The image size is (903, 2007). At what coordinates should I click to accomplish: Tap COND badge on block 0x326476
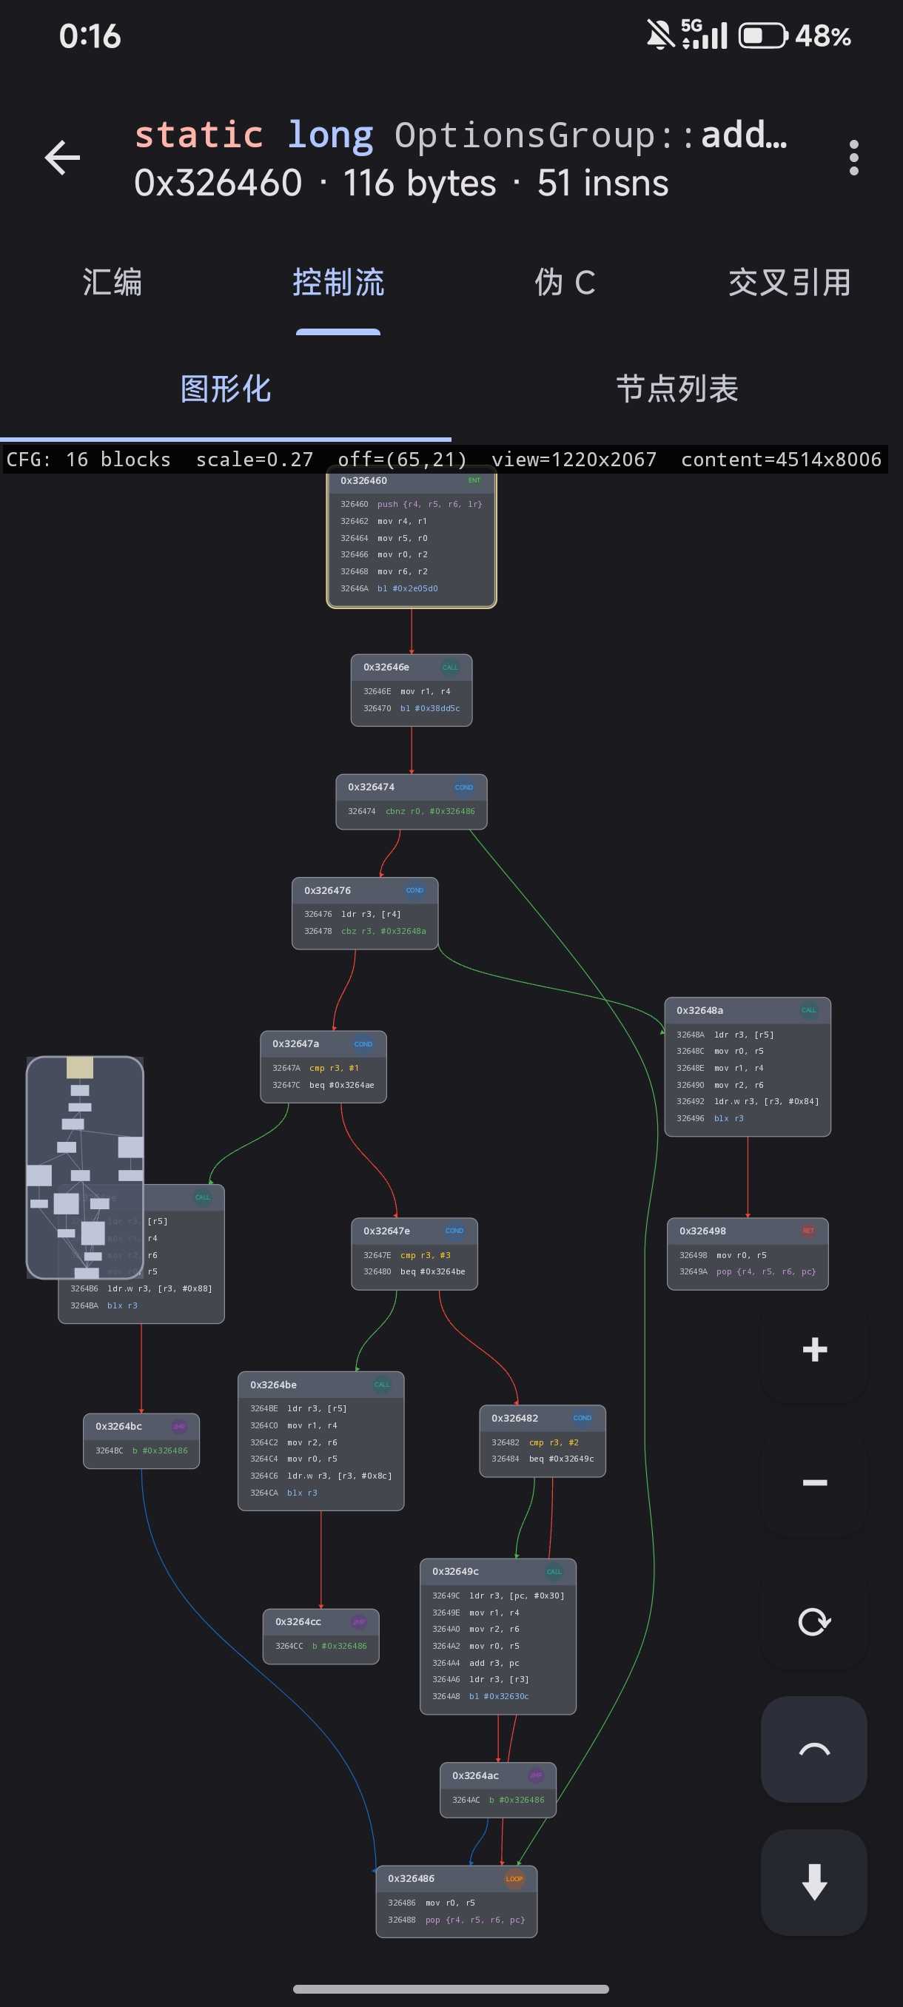[x=414, y=890]
